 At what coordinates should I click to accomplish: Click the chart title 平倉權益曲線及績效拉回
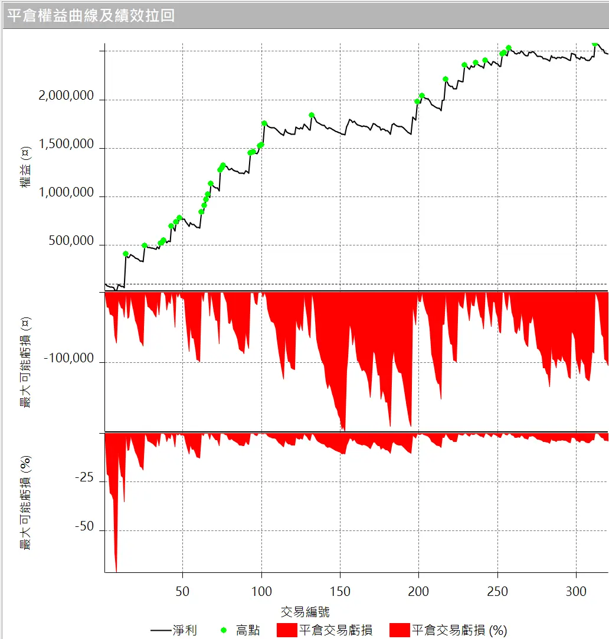click(90, 15)
